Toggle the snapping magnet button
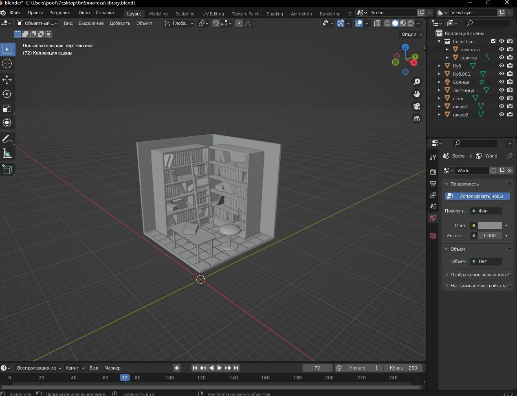Image resolution: width=517 pixels, height=396 pixels. (x=216, y=23)
